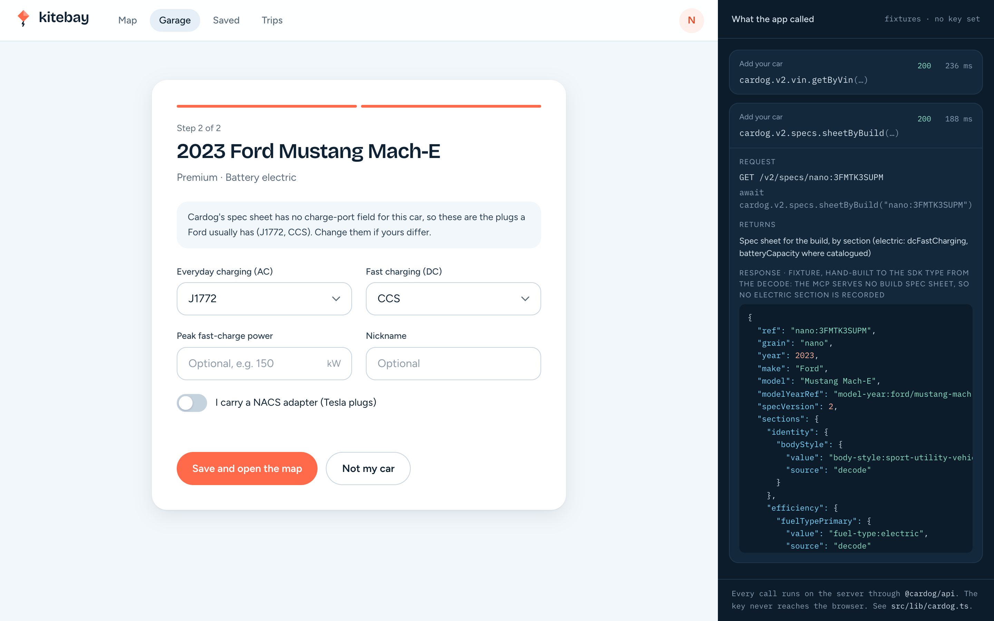Click the kitebay kite logo icon
The image size is (994, 621).
pyautogui.click(x=23, y=18)
